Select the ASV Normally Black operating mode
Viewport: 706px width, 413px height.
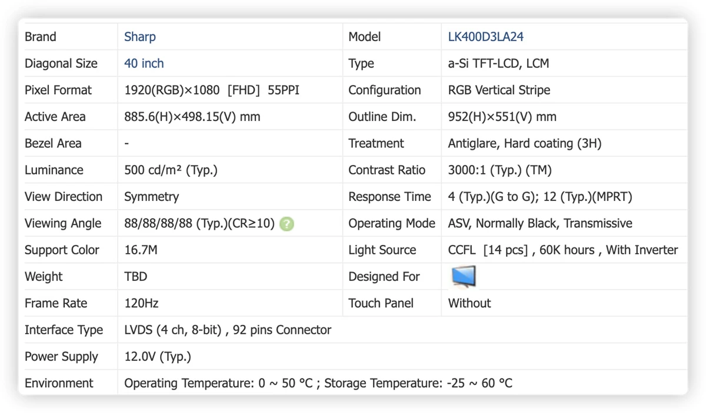tap(540, 224)
